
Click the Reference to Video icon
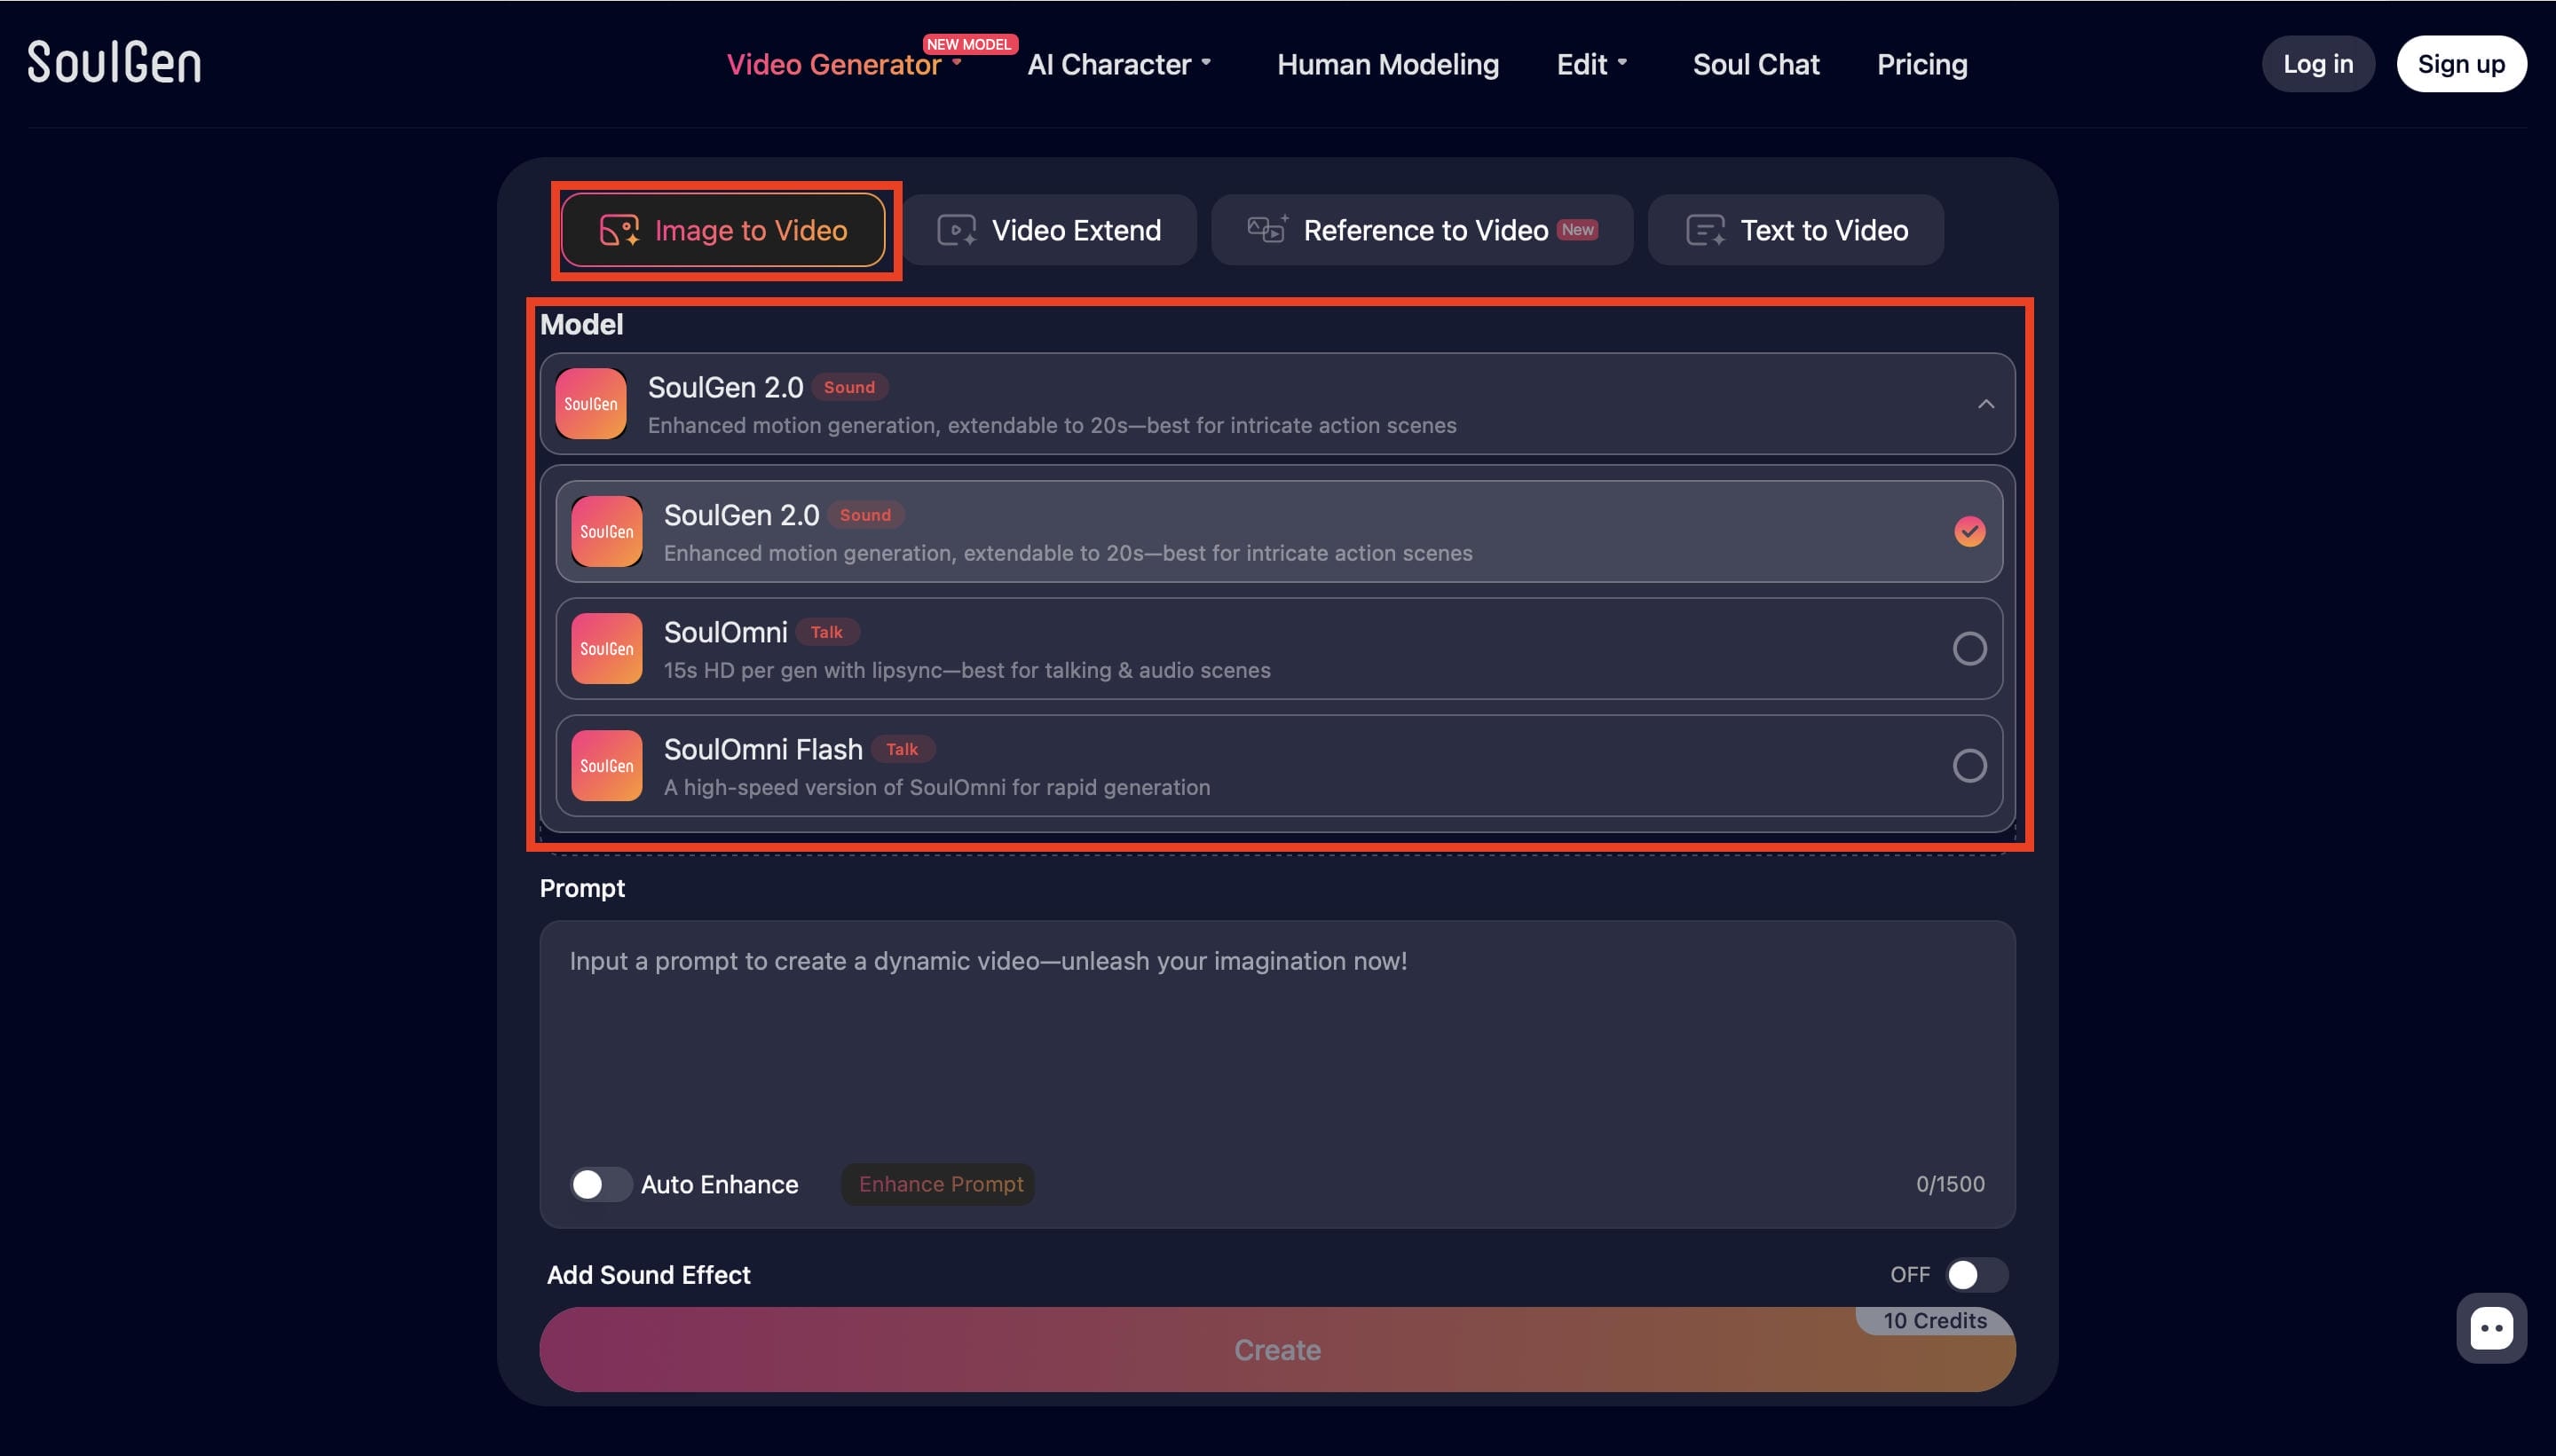pos(1267,229)
